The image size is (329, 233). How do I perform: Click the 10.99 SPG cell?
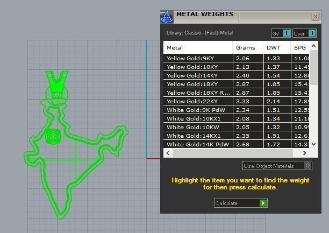point(301,127)
